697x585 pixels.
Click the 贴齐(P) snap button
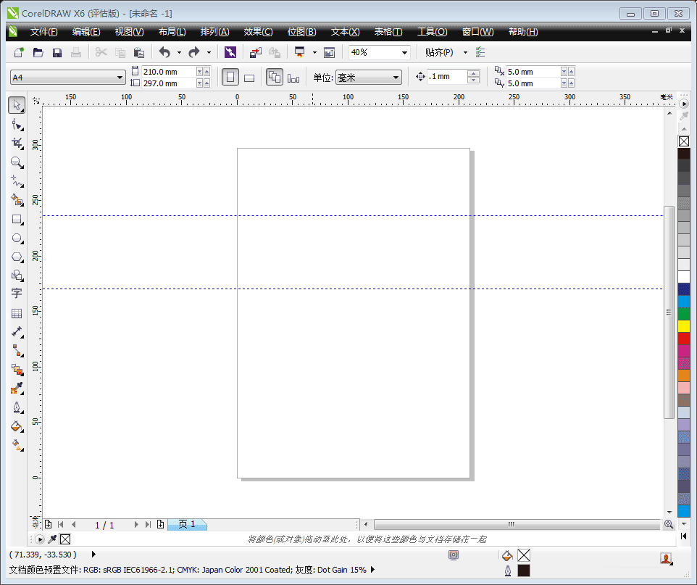[x=439, y=52]
